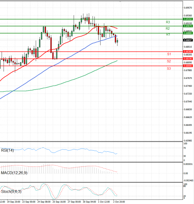The image size is (194, 204).
Task: Click the R1 resistance label
Action: coord(168,35)
